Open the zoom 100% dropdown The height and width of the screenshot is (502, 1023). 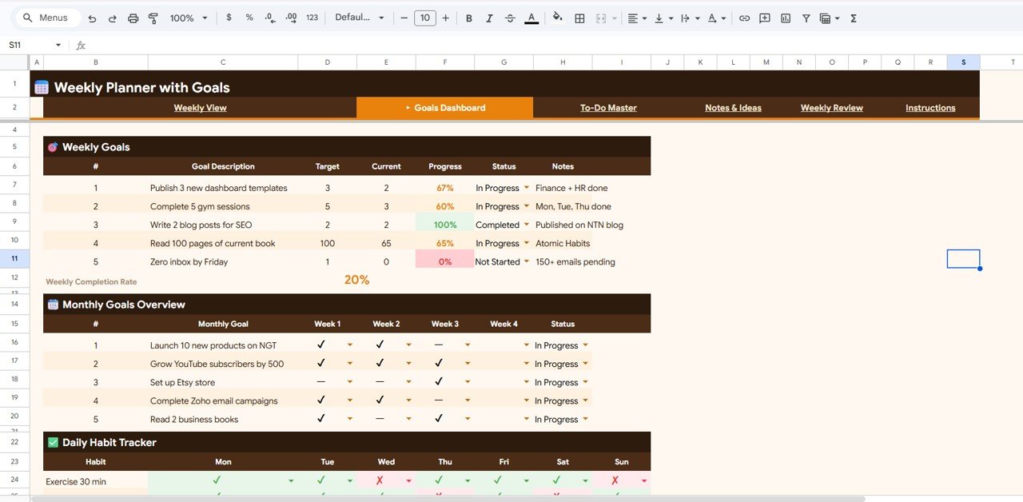[x=189, y=18]
